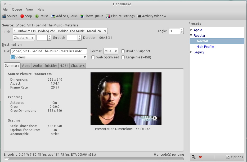Enable iPod 5G Support checkbox

click(123, 51)
